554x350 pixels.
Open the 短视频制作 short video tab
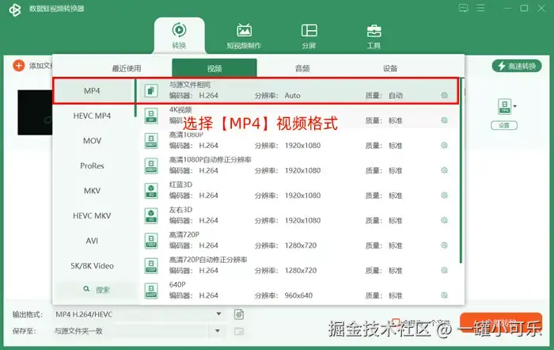point(244,36)
